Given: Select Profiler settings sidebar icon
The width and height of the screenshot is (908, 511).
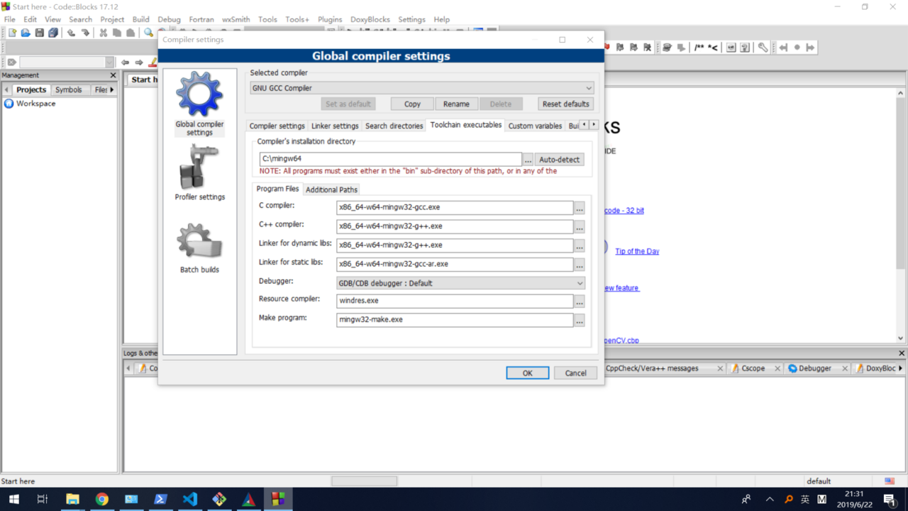Looking at the screenshot, I should point(199,172).
